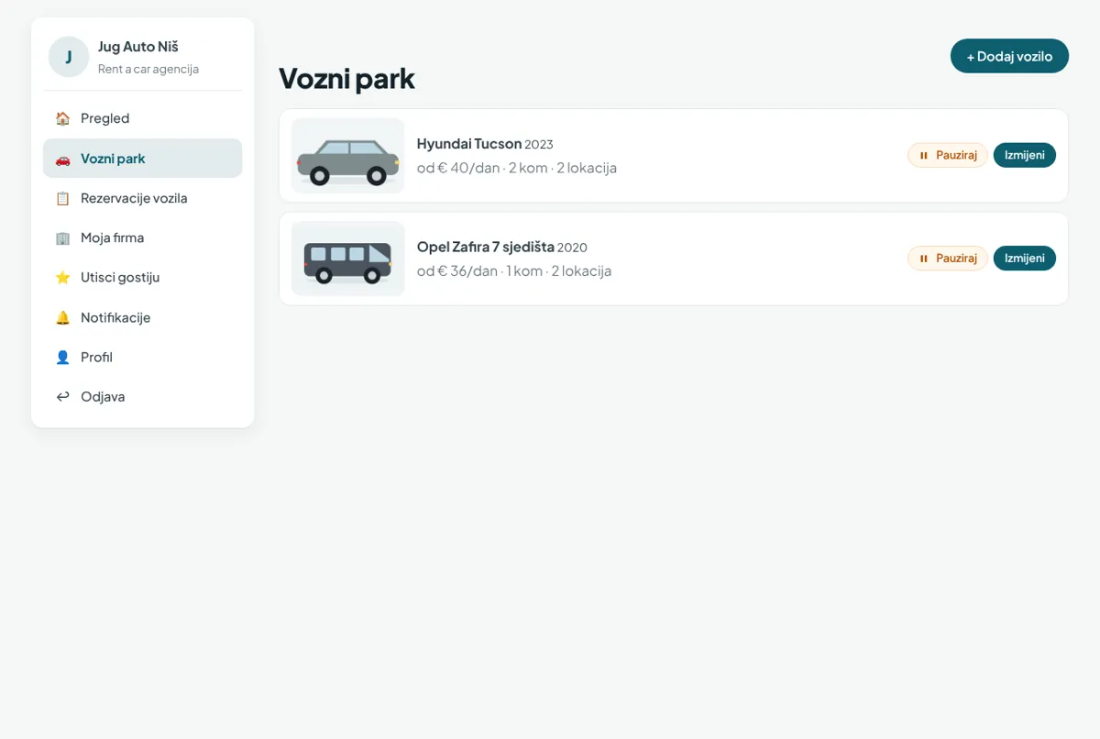Open Moja firma page

[142, 237]
